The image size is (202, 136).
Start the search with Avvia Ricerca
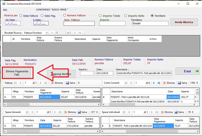pyautogui.click(x=184, y=22)
